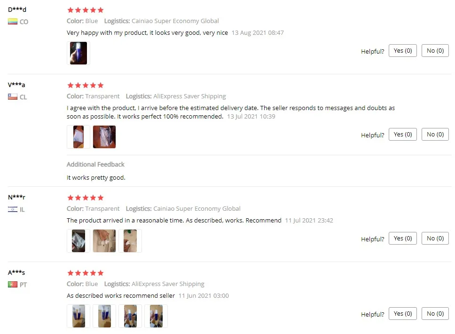Screen dimensions: 455x334
Task: Open N***r's first review photo thumbnail
Action: (78, 241)
